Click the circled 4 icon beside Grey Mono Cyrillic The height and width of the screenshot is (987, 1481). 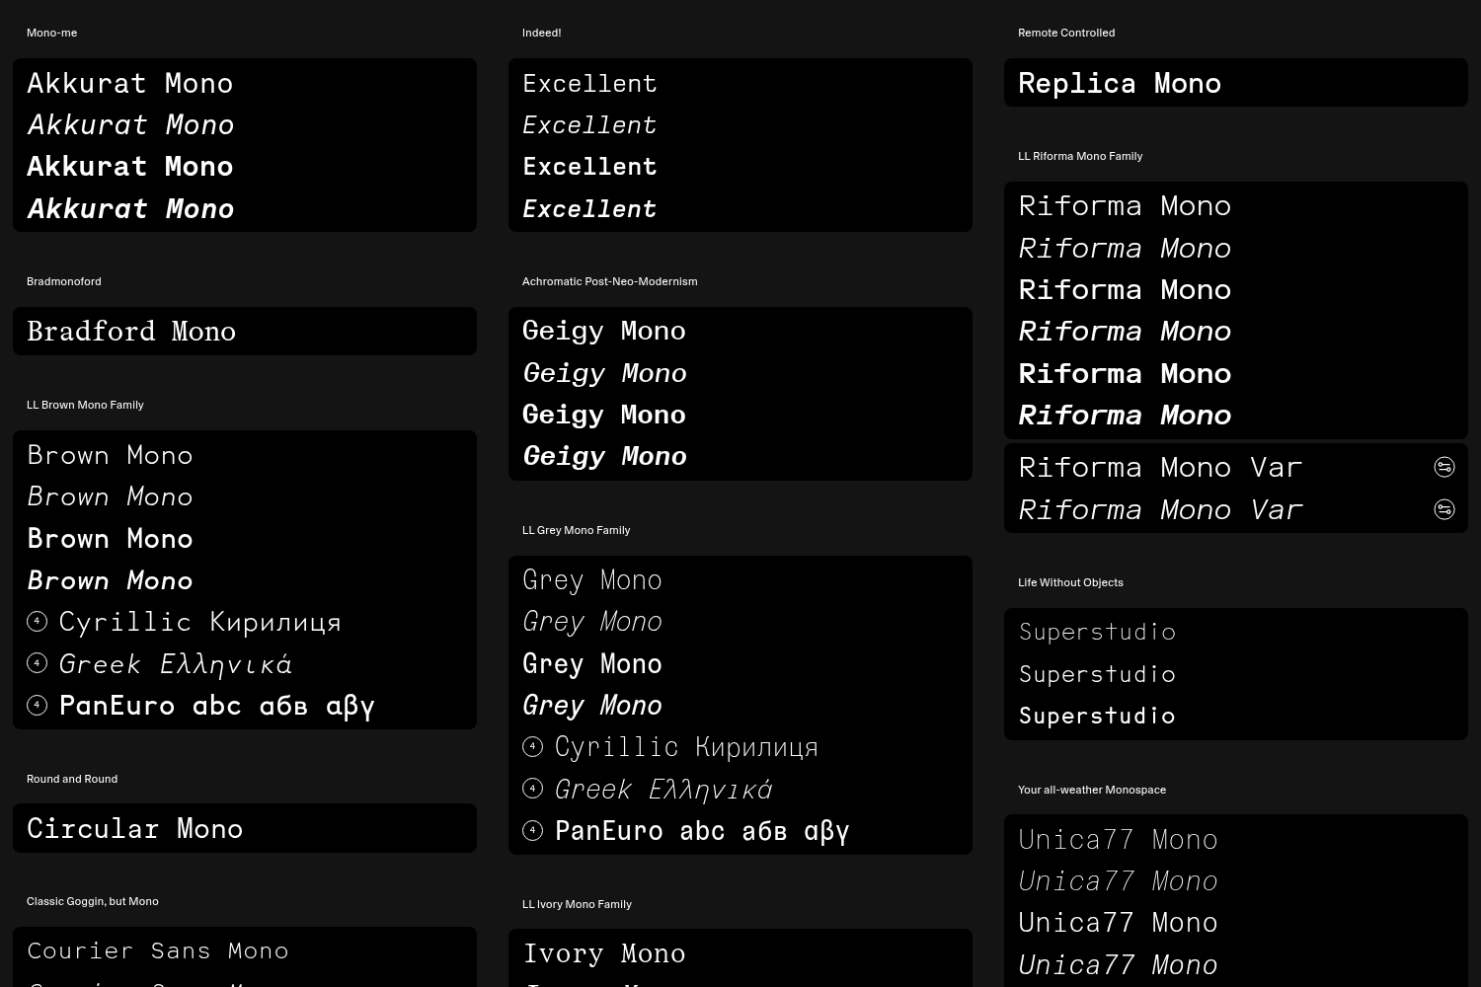click(532, 747)
